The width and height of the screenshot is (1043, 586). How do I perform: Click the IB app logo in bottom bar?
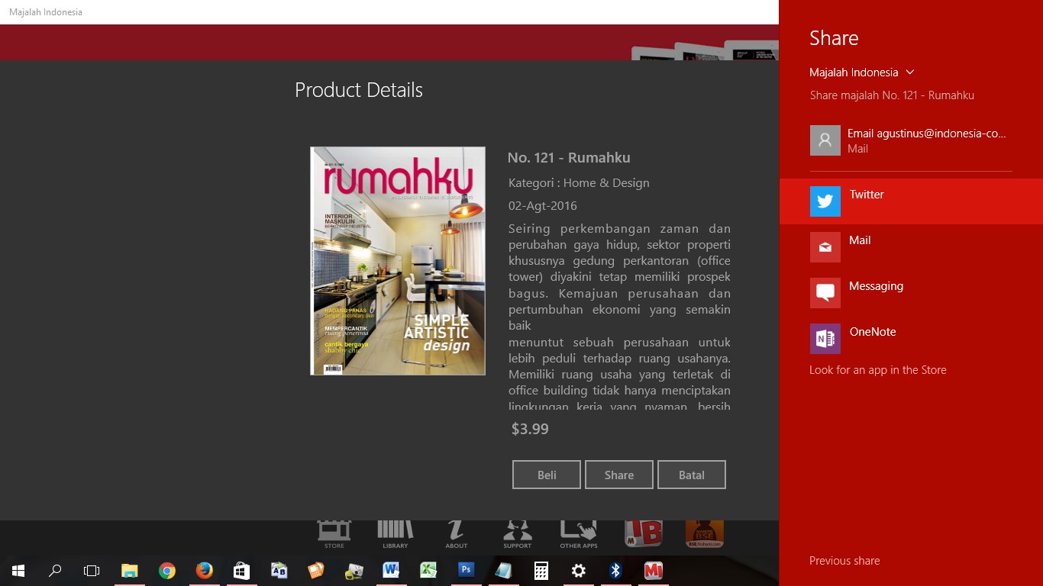tap(643, 533)
